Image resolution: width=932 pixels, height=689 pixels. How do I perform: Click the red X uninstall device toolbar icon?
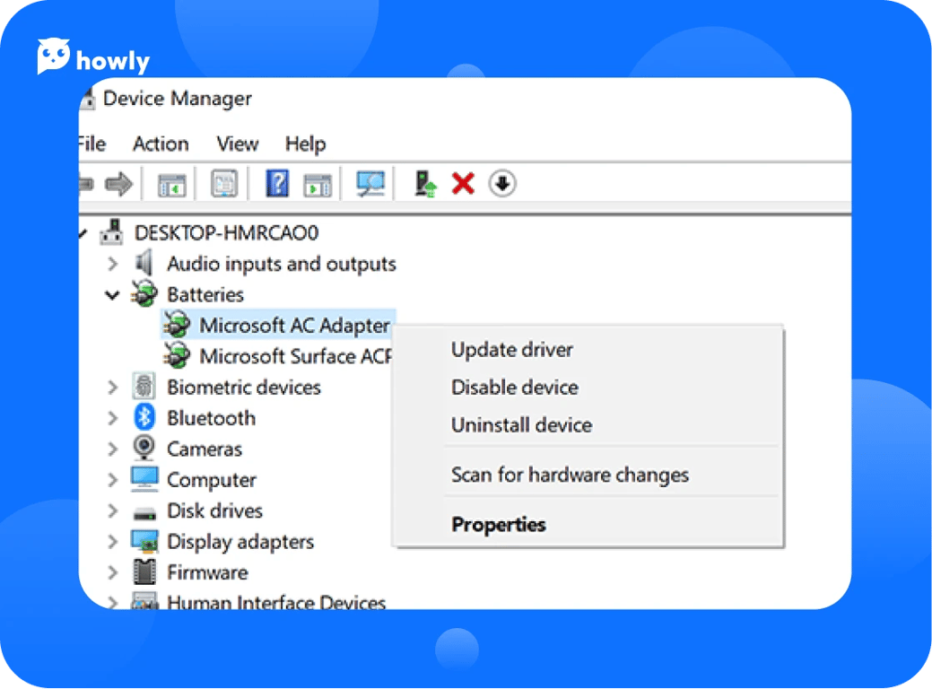click(462, 182)
